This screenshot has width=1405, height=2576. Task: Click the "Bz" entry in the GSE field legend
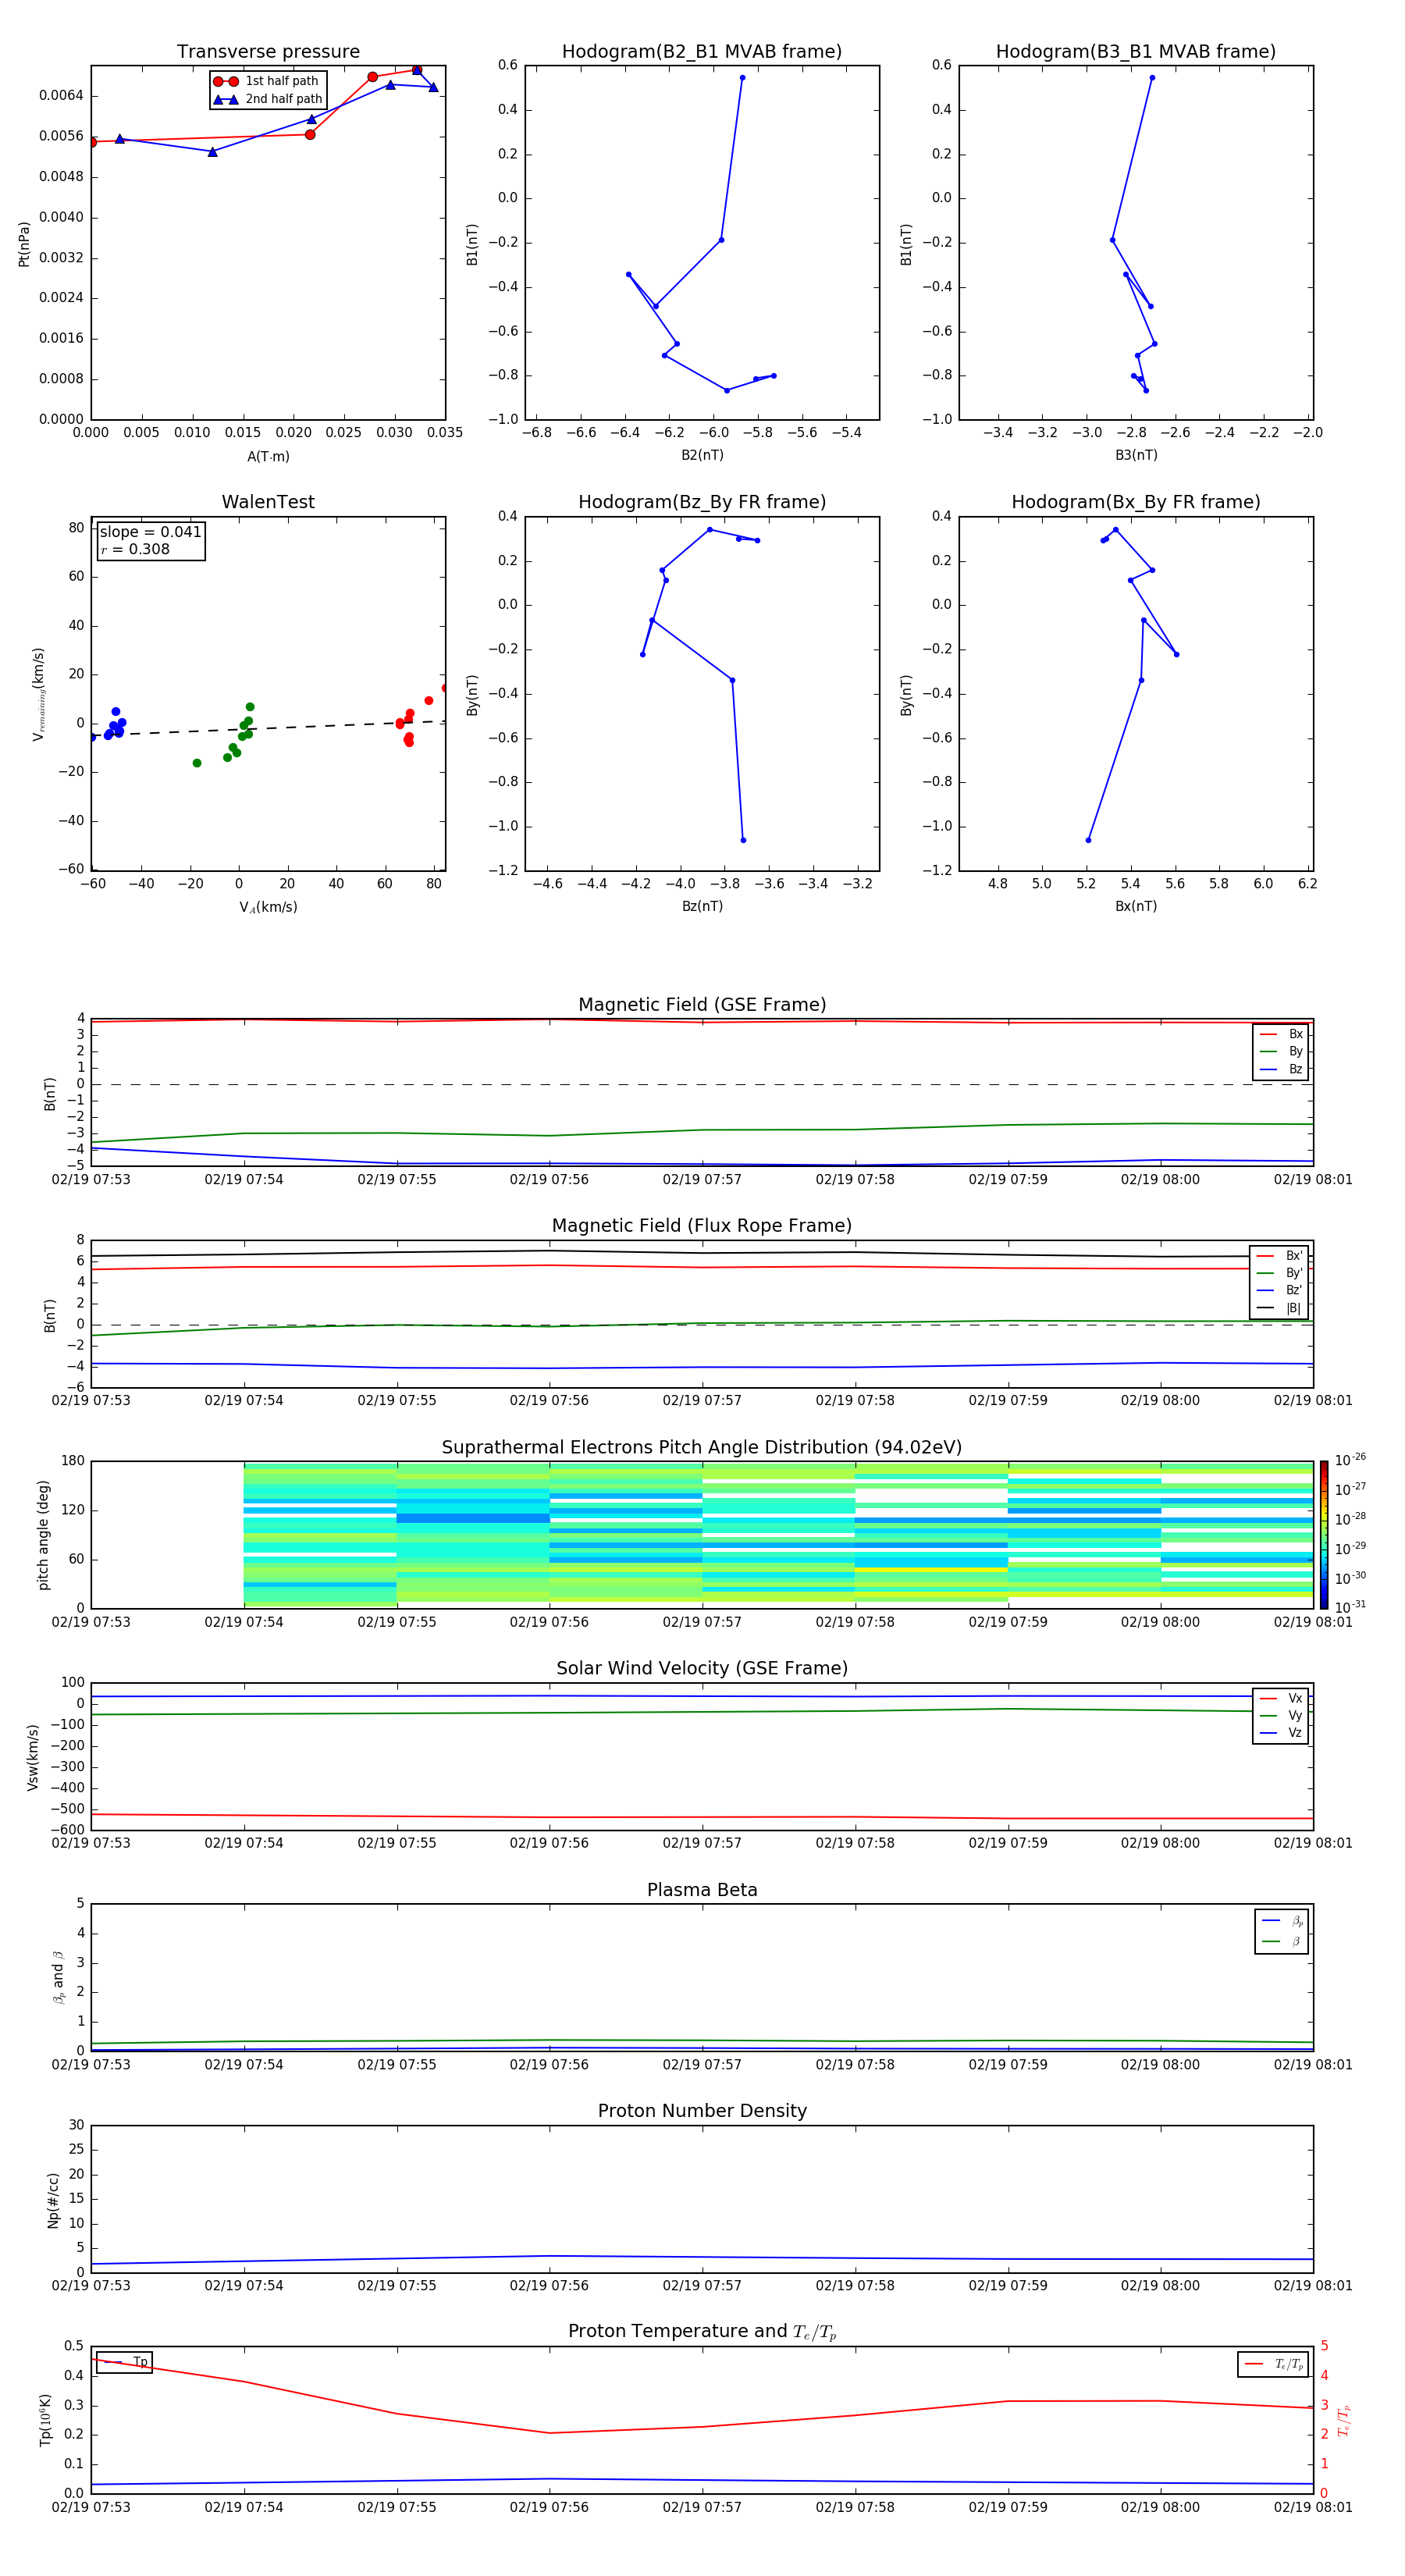coord(1281,1069)
